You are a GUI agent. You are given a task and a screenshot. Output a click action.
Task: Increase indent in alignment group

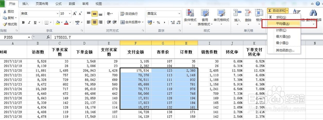click(x=115, y=22)
